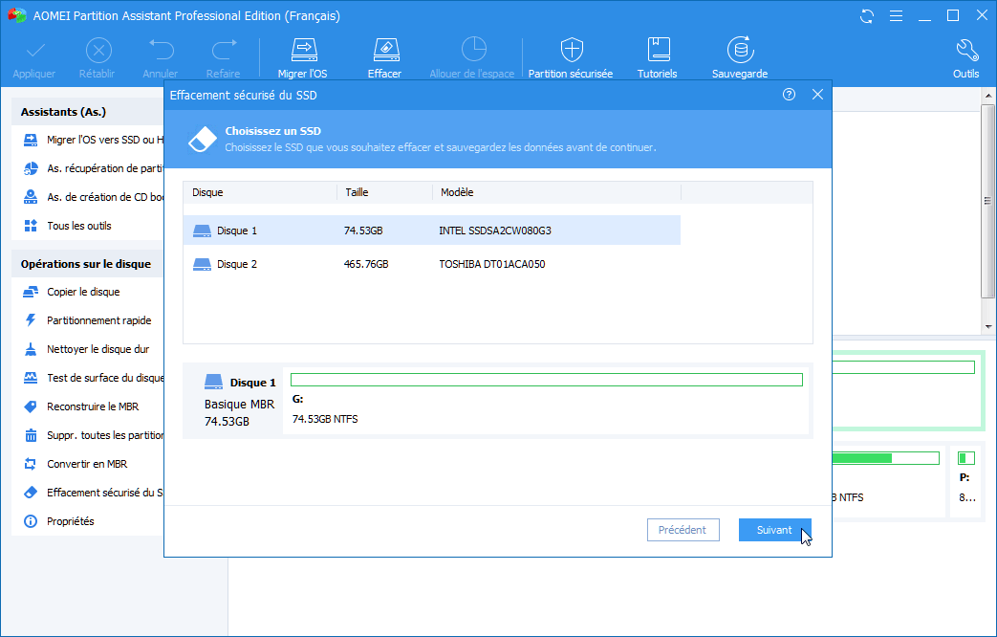The image size is (997, 637).
Task: Open Tous les outils in sidebar
Action: [68, 226]
